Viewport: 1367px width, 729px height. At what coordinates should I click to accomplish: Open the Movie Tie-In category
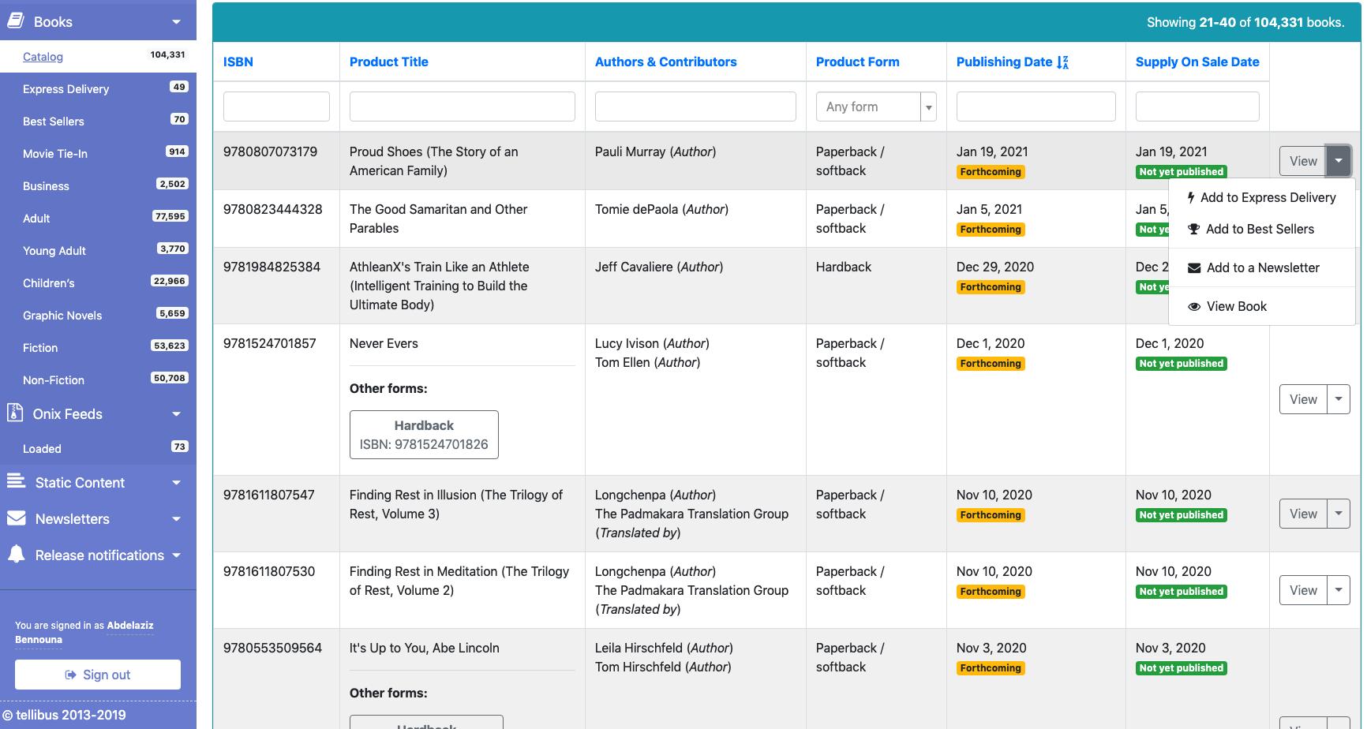pos(55,154)
